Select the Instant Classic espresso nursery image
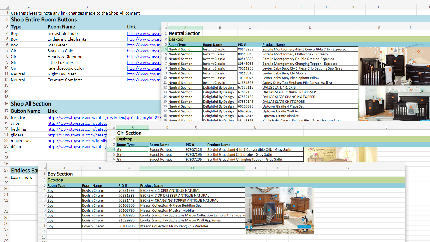The width and height of the screenshot is (430, 242). coord(394,66)
